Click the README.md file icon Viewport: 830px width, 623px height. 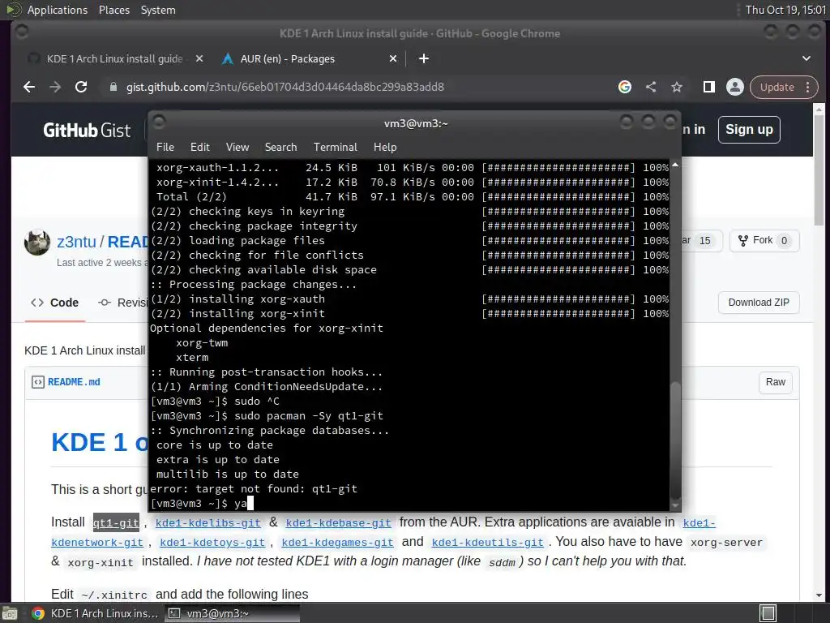[x=37, y=382]
